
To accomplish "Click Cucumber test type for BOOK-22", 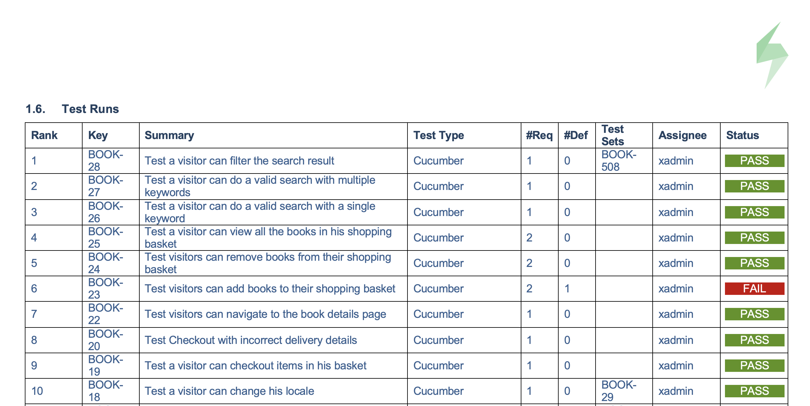I will pos(438,314).
